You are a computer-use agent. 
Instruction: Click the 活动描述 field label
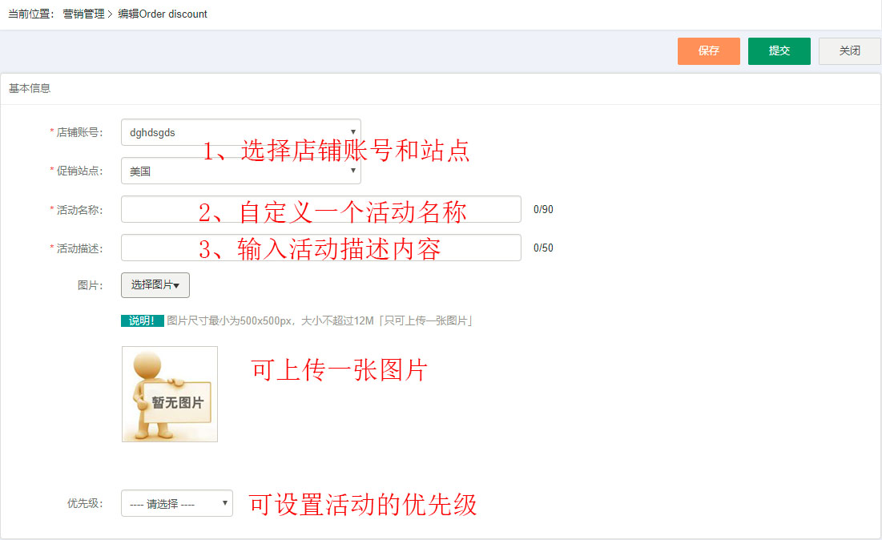coord(79,248)
